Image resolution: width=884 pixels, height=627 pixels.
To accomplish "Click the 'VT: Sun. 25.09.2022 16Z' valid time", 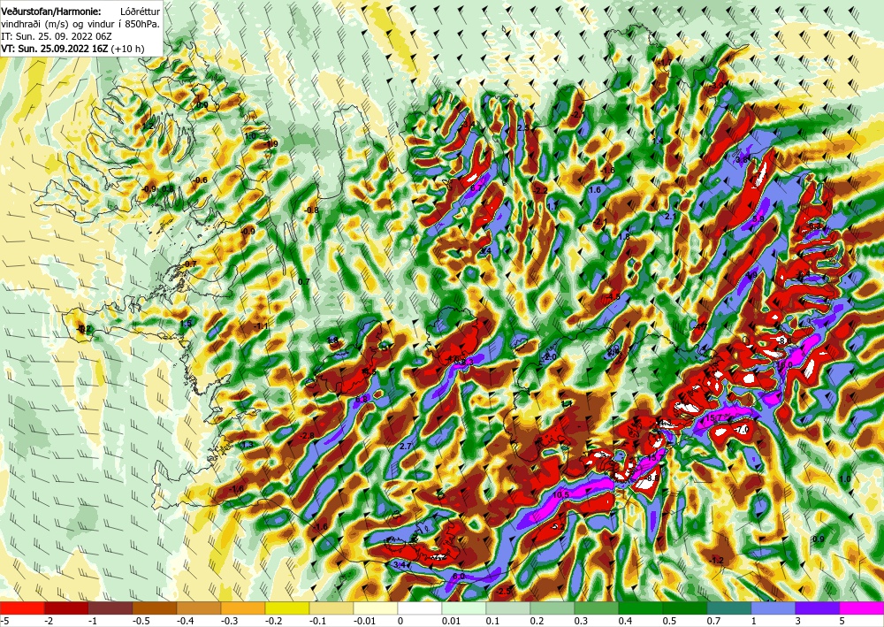I will pos(55,49).
